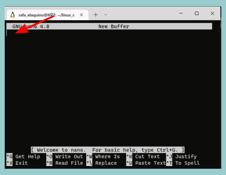
Task: Click the ^T To Spell shortcut
Action: (183, 163)
